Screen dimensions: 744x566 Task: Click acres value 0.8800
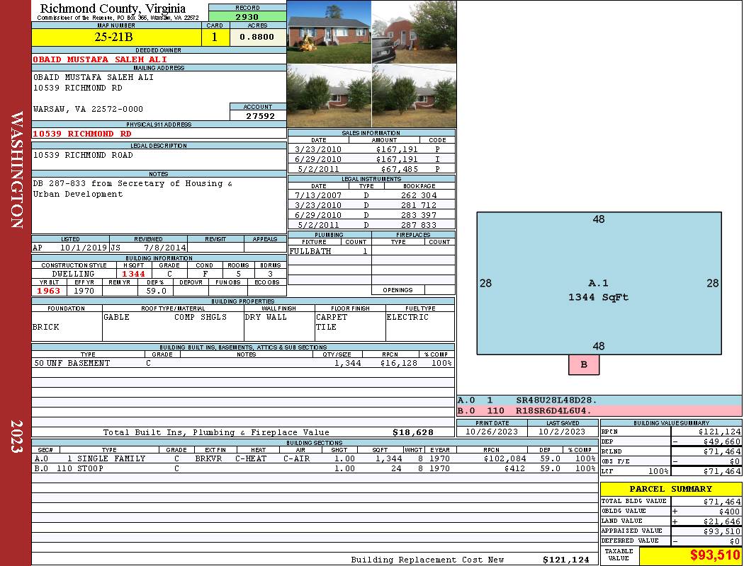pos(257,37)
